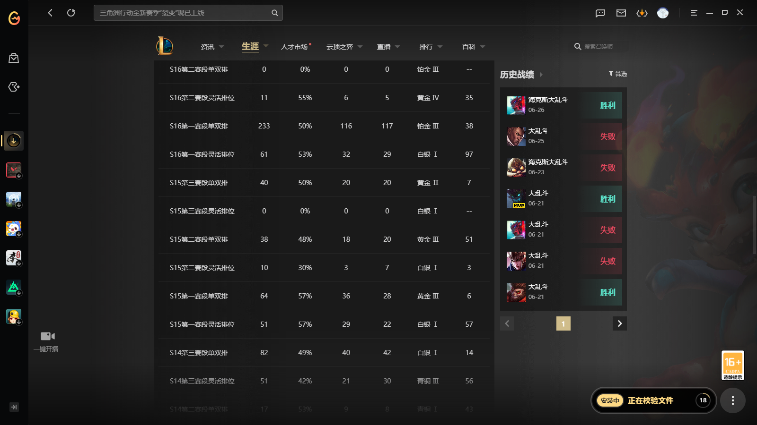Click the League of Legends logo

tap(165, 46)
